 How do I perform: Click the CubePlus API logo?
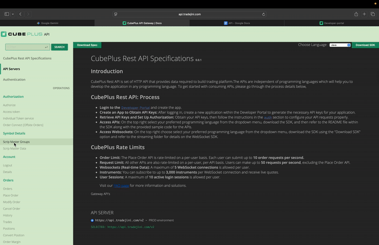click(25, 34)
